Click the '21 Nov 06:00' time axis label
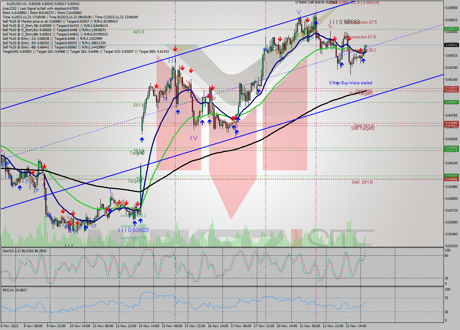The width and height of the screenshot is (460, 330). click(x=310, y=326)
